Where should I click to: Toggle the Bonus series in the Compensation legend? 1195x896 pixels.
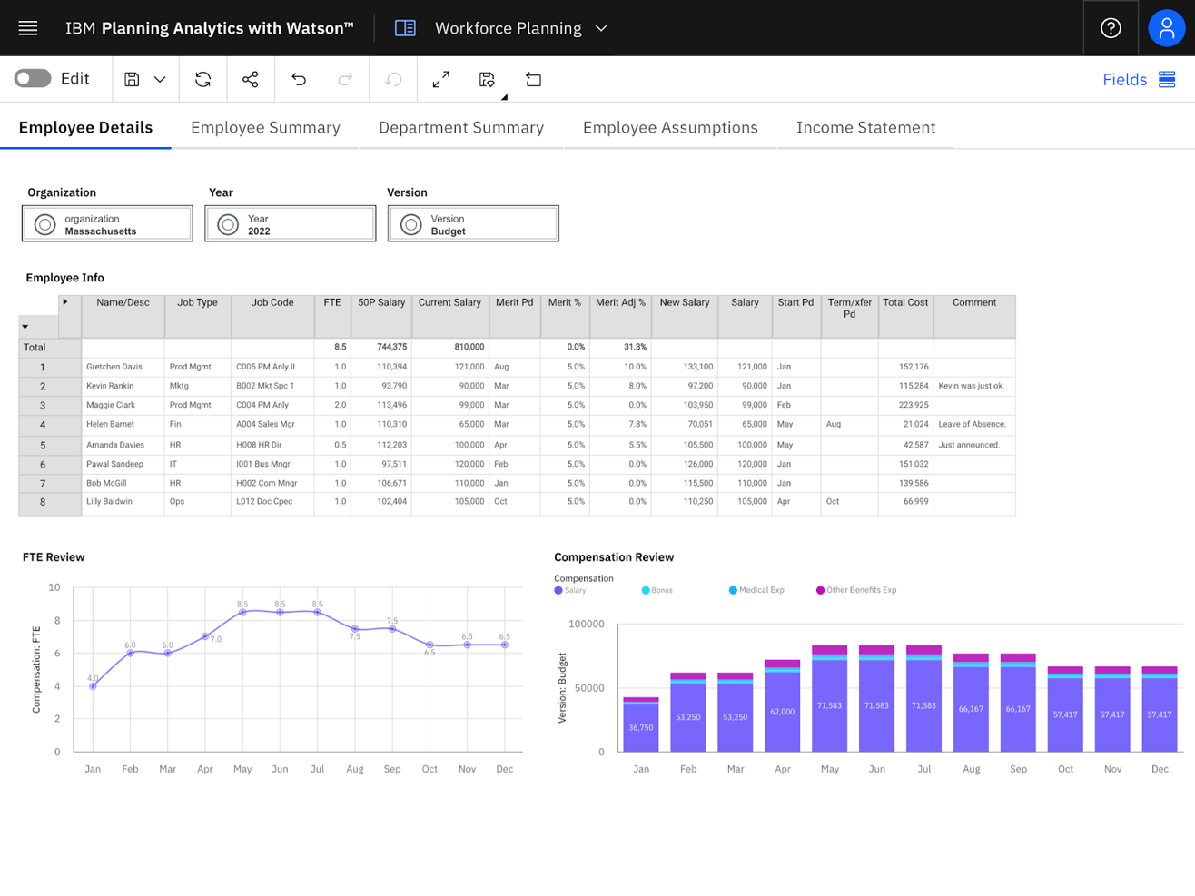click(x=657, y=590)
